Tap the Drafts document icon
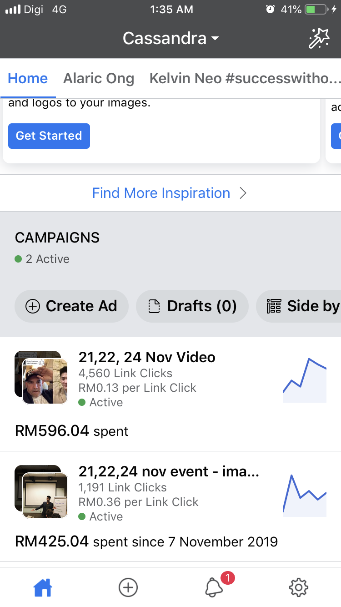The width and height of the screenshot is (341, 607). click(155, 306)
